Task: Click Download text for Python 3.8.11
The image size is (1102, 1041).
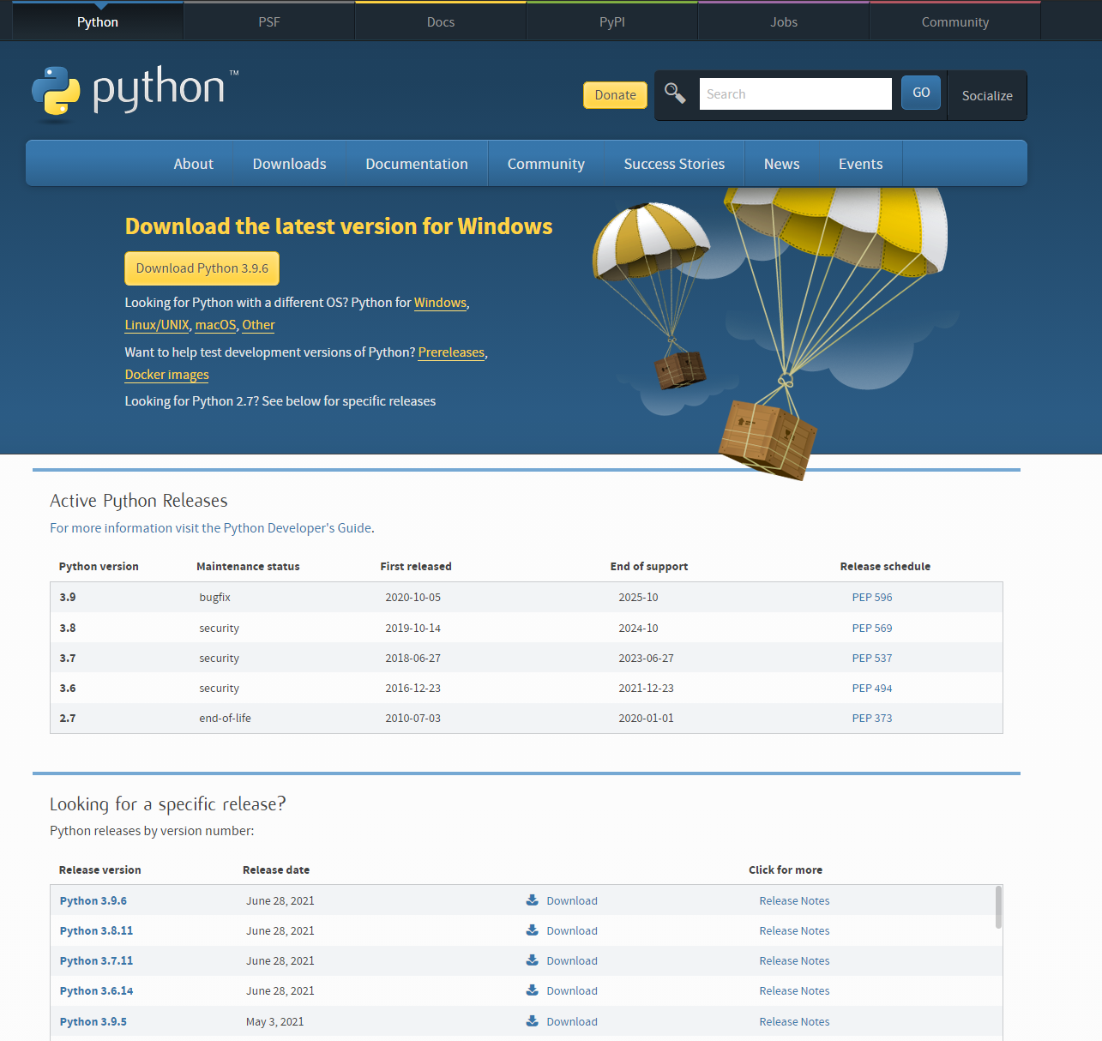Action: 572,930
